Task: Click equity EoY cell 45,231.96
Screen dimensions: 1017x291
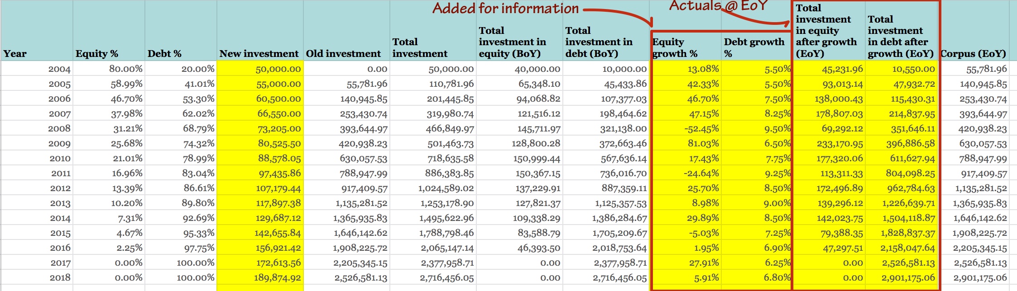Action: pyautogui.click(x=830, y=69)
